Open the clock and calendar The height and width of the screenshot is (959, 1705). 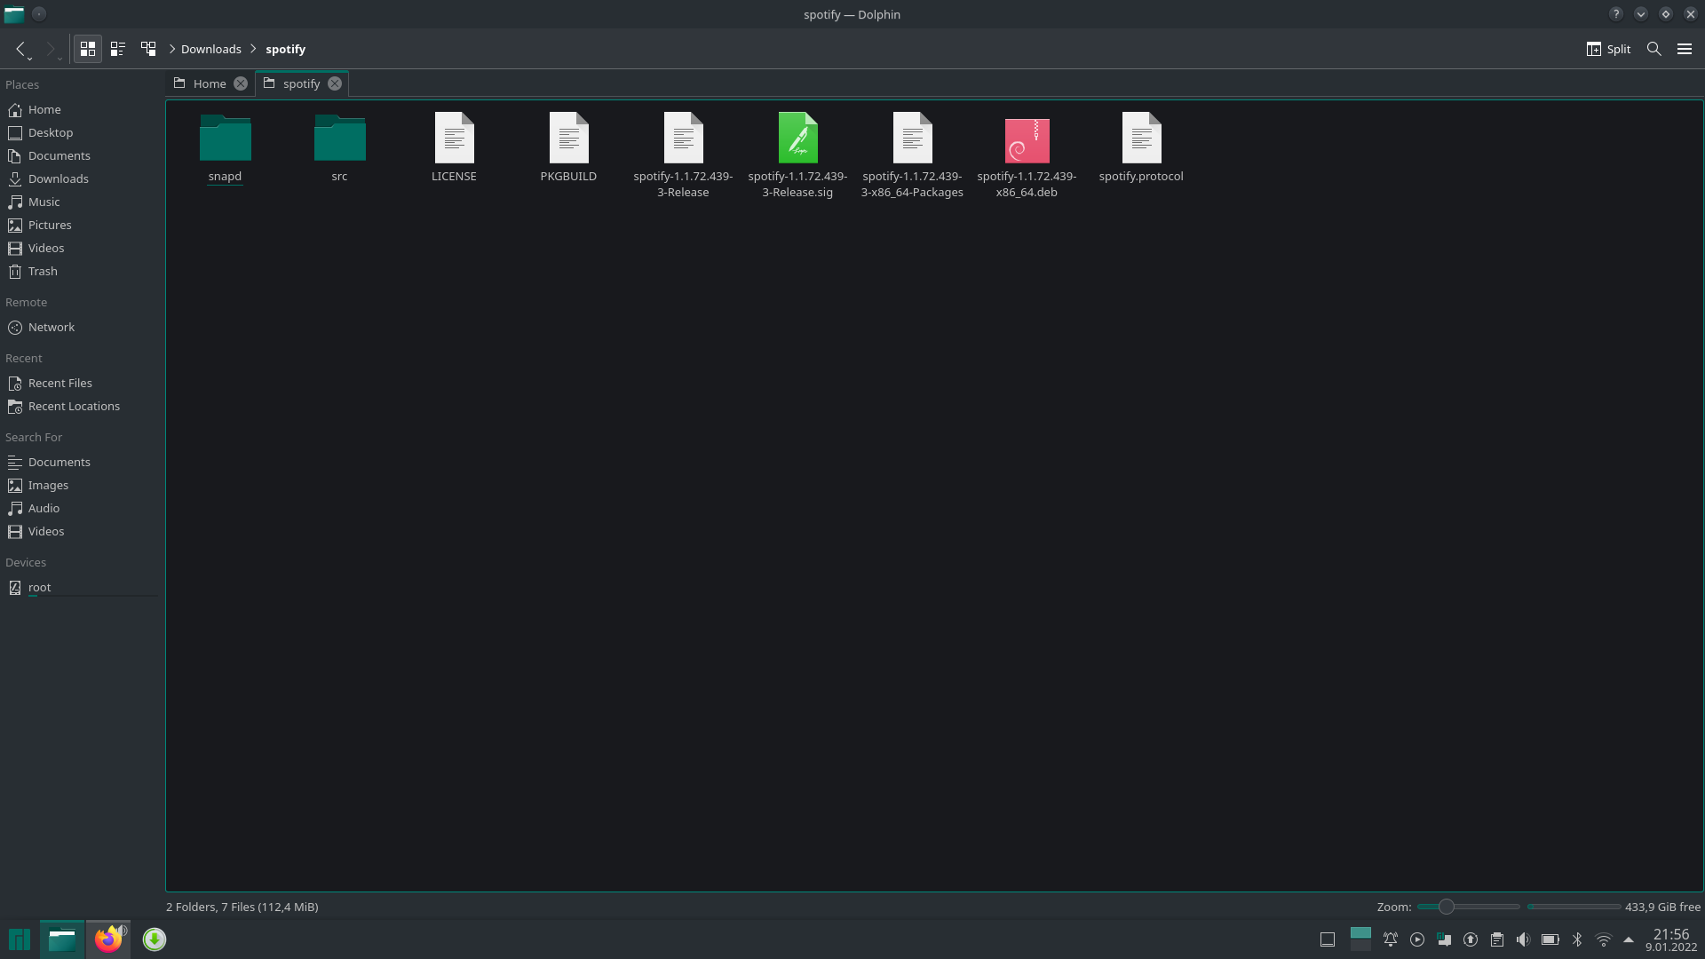point(1671,939)
